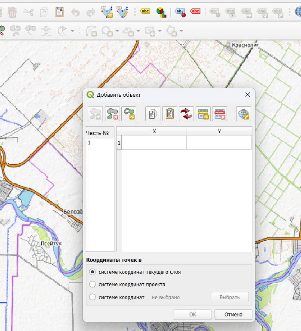Expand the regular polygon tool dropdown arrow

coord(181,31)
